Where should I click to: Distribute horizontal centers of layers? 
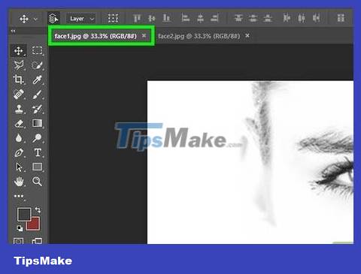302,18
